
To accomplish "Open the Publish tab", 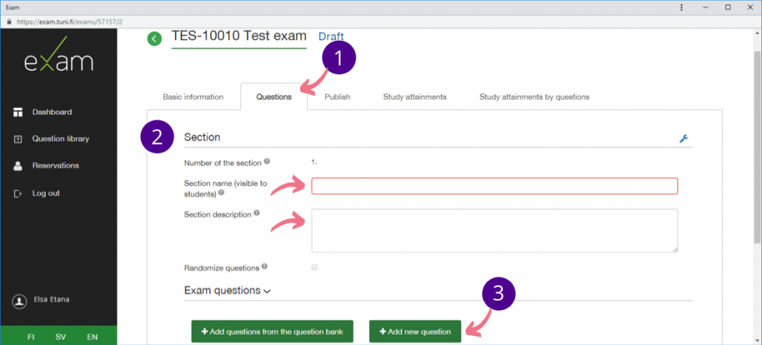I will [x=337, y=97].
